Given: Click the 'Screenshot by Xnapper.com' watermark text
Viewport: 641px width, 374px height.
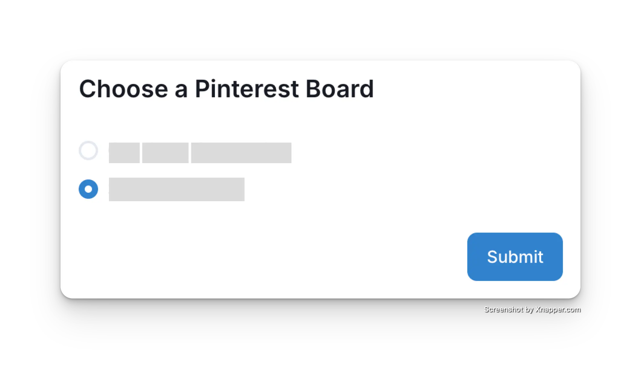Looking at the screenshot, I should (x=532, y=309).
